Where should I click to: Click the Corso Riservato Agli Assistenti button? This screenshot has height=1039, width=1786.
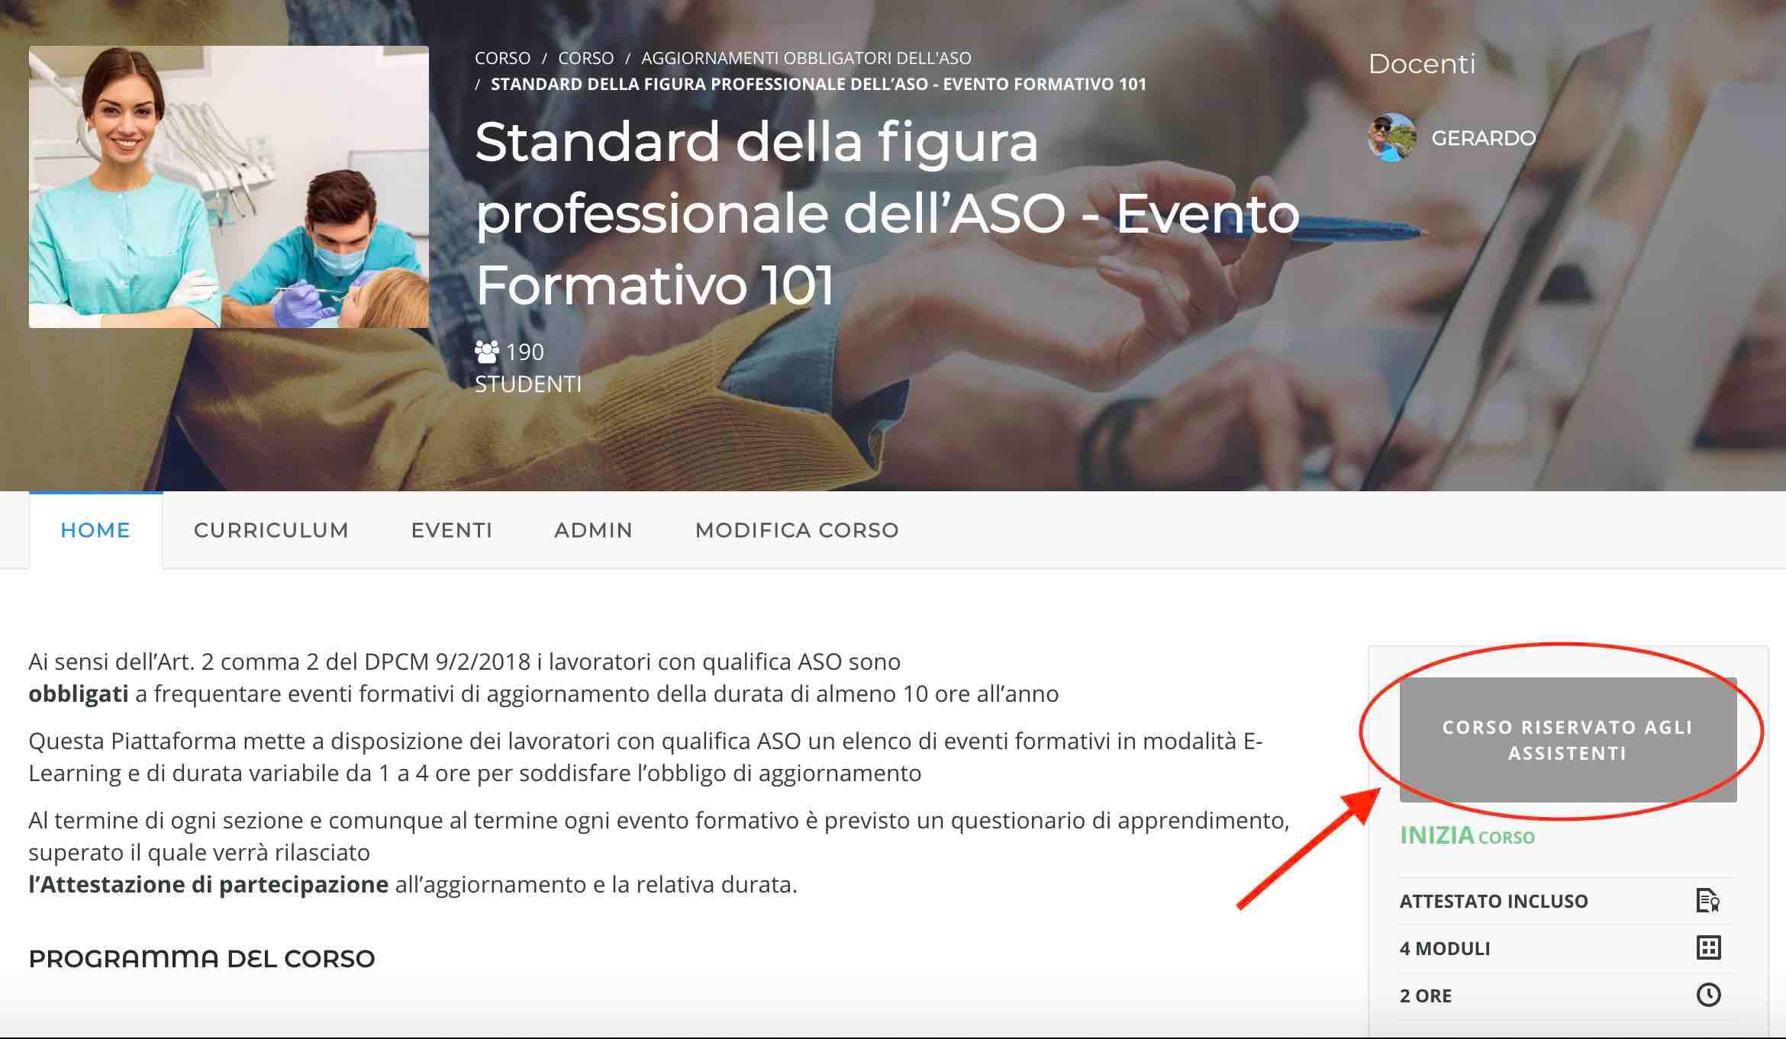point(1568,740)
